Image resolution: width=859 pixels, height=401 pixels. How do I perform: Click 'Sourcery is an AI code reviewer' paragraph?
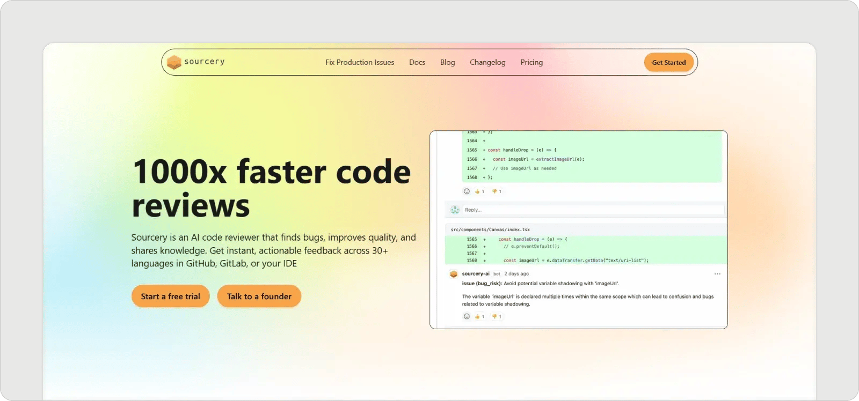tap(274, 250)
